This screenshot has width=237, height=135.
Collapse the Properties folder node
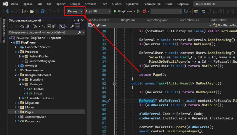pyautogui.click(x=16, y=52)
